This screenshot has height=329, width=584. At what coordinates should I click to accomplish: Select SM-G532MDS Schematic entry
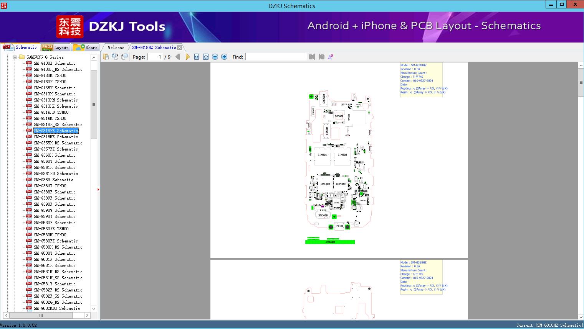pos(57,308)
